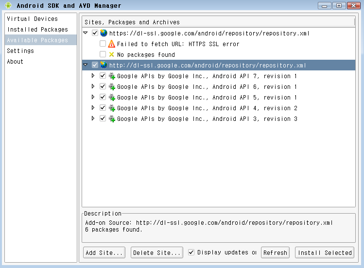The image size is (364, 268).
Task: Click add-on icon for Android API 3 package
Action: [112, 118]
